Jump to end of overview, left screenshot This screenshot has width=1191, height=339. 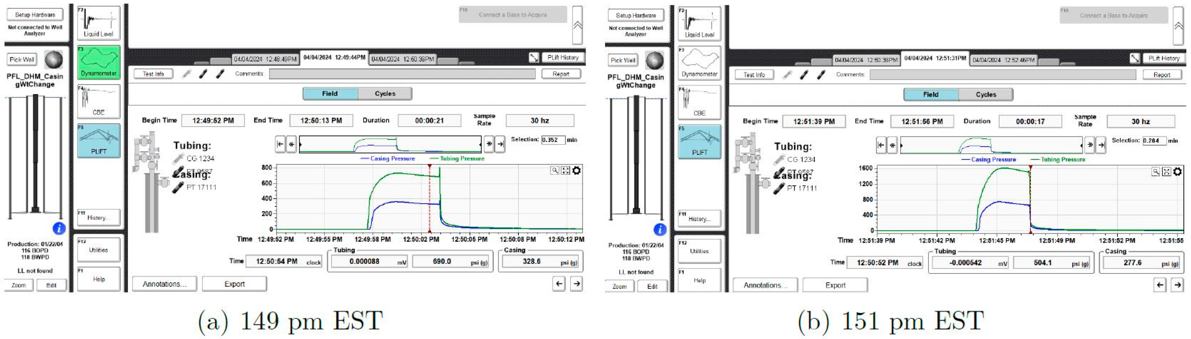pos(500,144)
